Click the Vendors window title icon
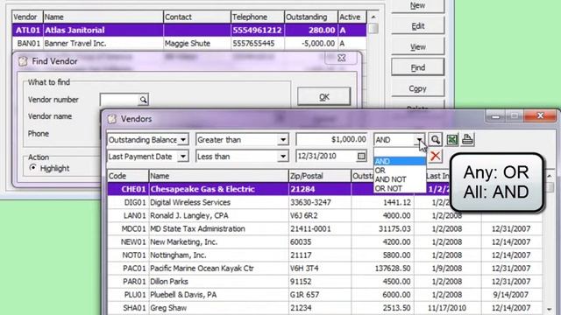The width and height of the screenshot is (561, 315). (x=112, y=119)
